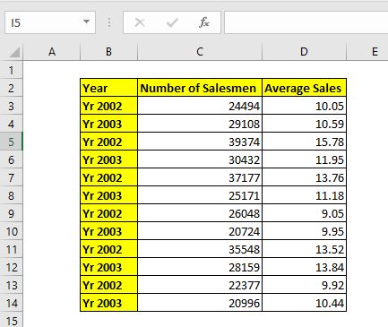Select row 15 header
Screen dimensions: 388x327
click(x=12, y=320)
